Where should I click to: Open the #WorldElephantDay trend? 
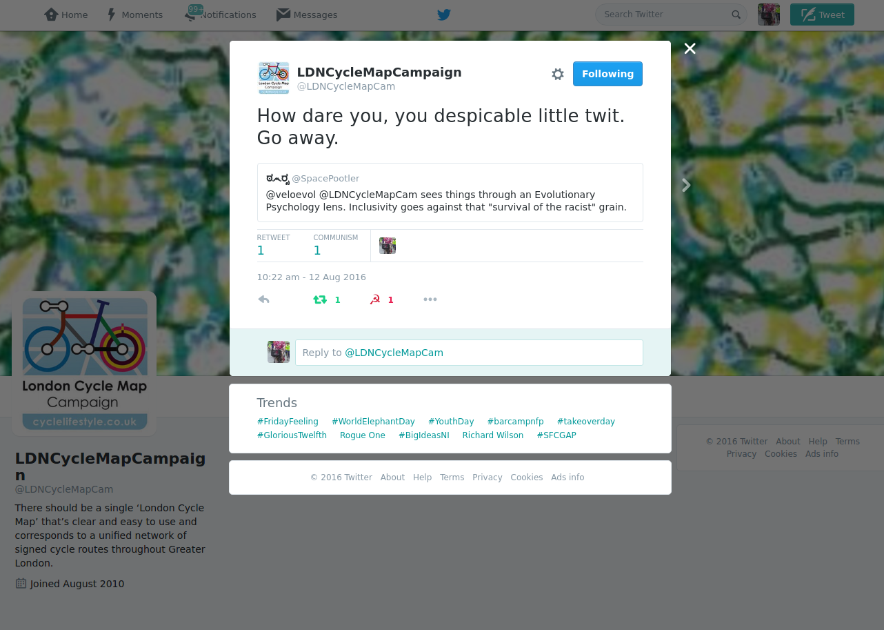click(373, 422)
